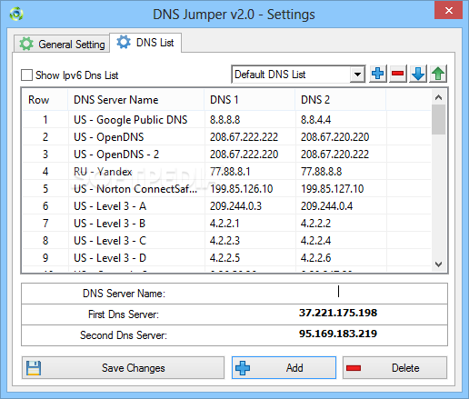Click the scrollbar up arrow
Viewport: 469px width, 399px height.
point(438,97)
